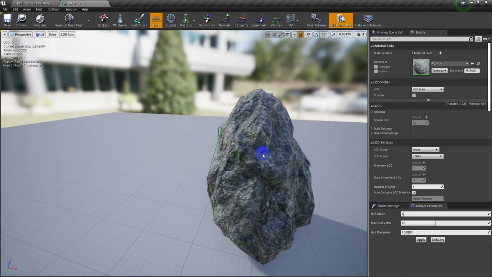Click the Save toolbar icon

pyautogui.click(x=7, y=20)
